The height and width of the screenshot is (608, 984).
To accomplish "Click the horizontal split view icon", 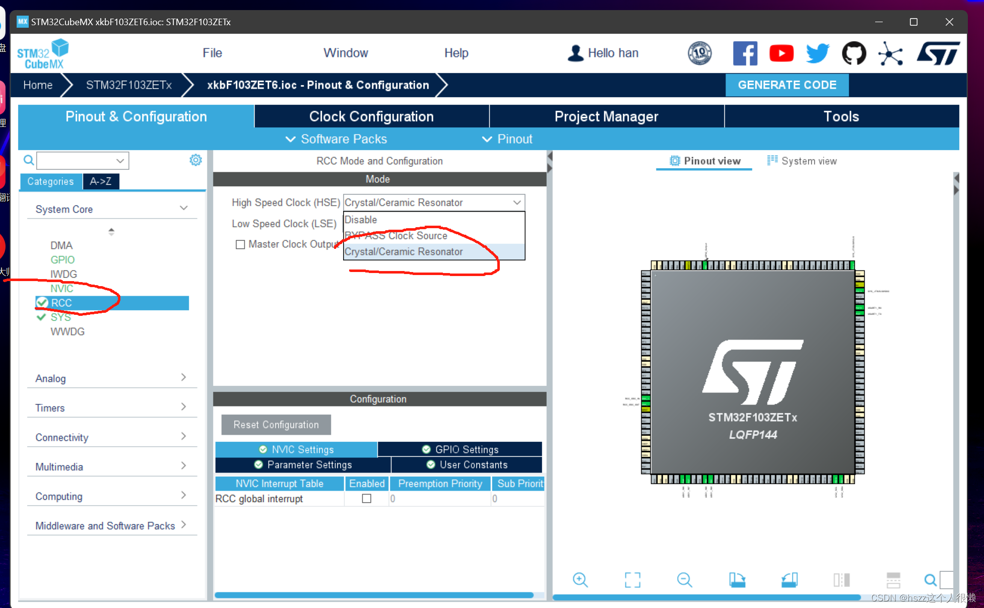I will click(x=893, y=580).
